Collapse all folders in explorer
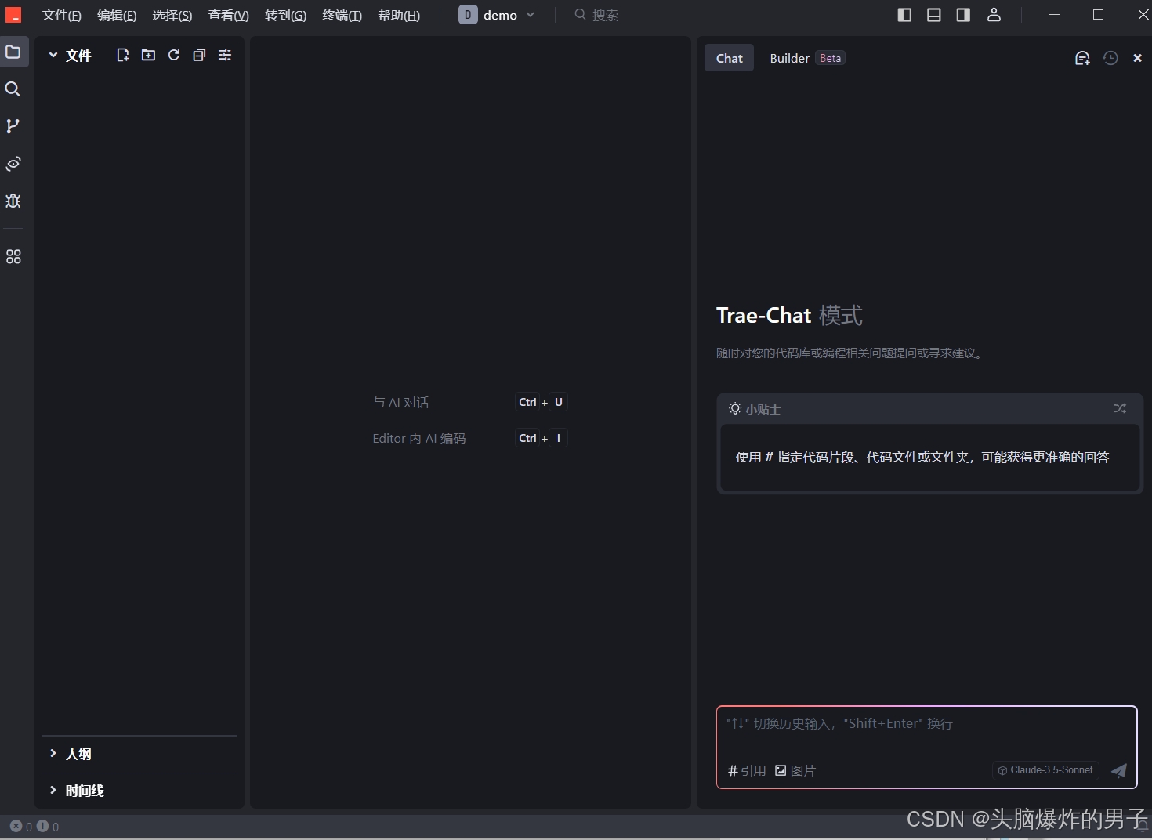This screenshot has width=1152, height=840. click(x=199, y=55)
